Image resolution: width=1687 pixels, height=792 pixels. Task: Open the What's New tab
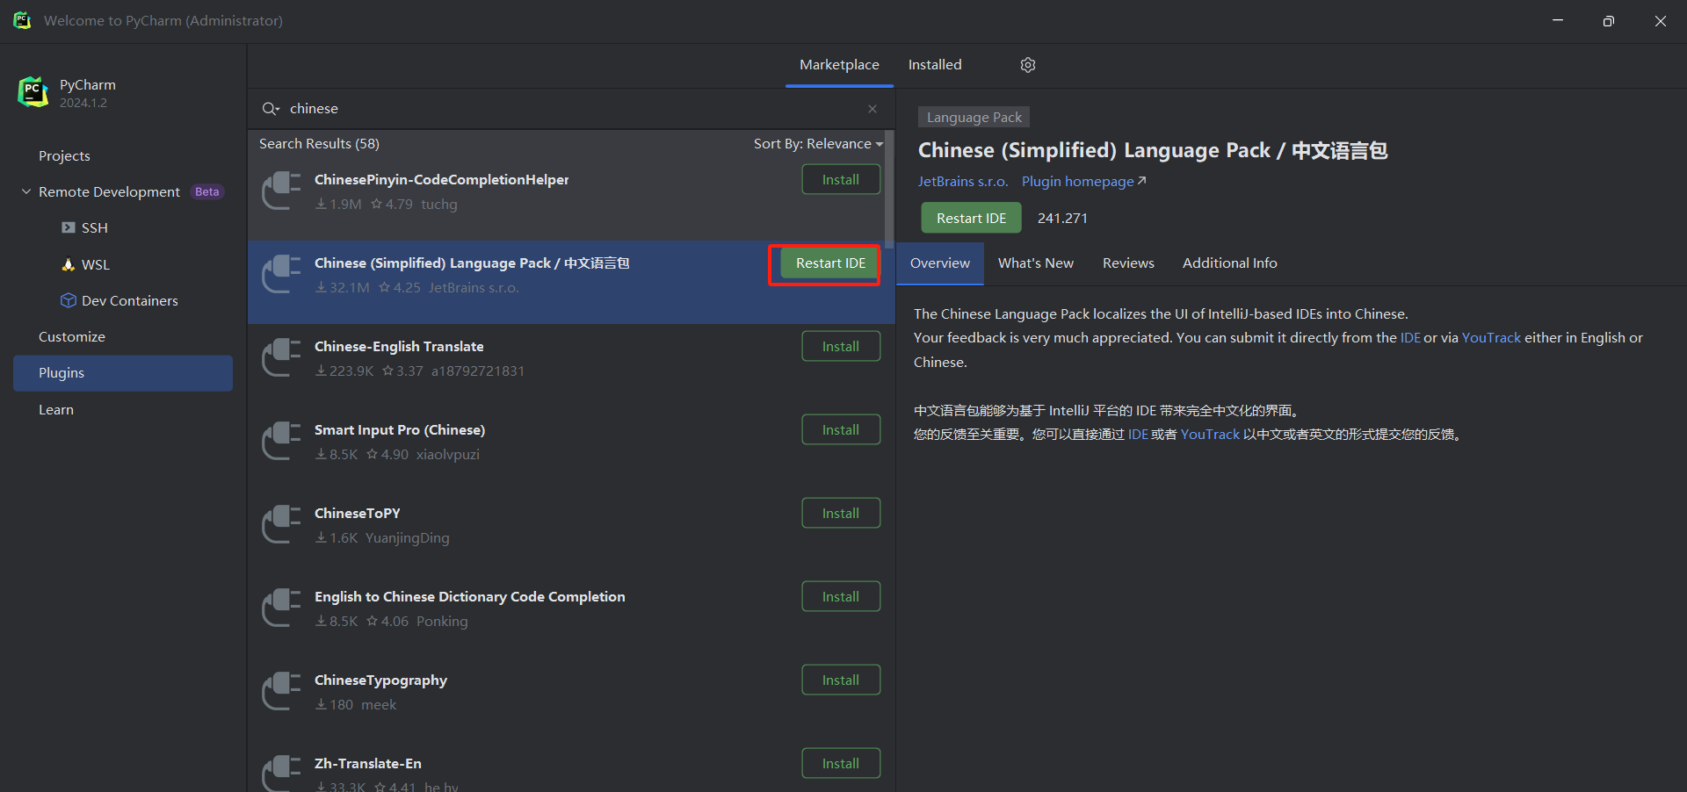(x=1036, y=263)
